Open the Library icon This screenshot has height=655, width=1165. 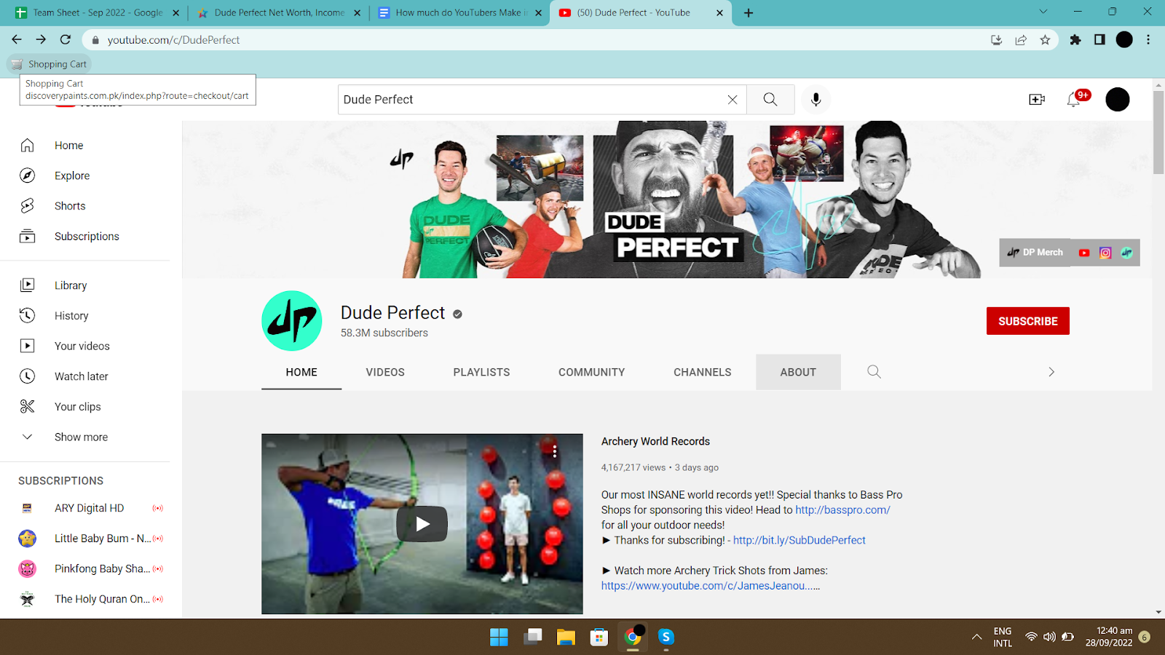tap(27, 285)
